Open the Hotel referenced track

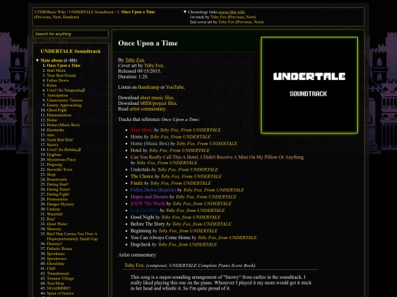coord(136,150)
